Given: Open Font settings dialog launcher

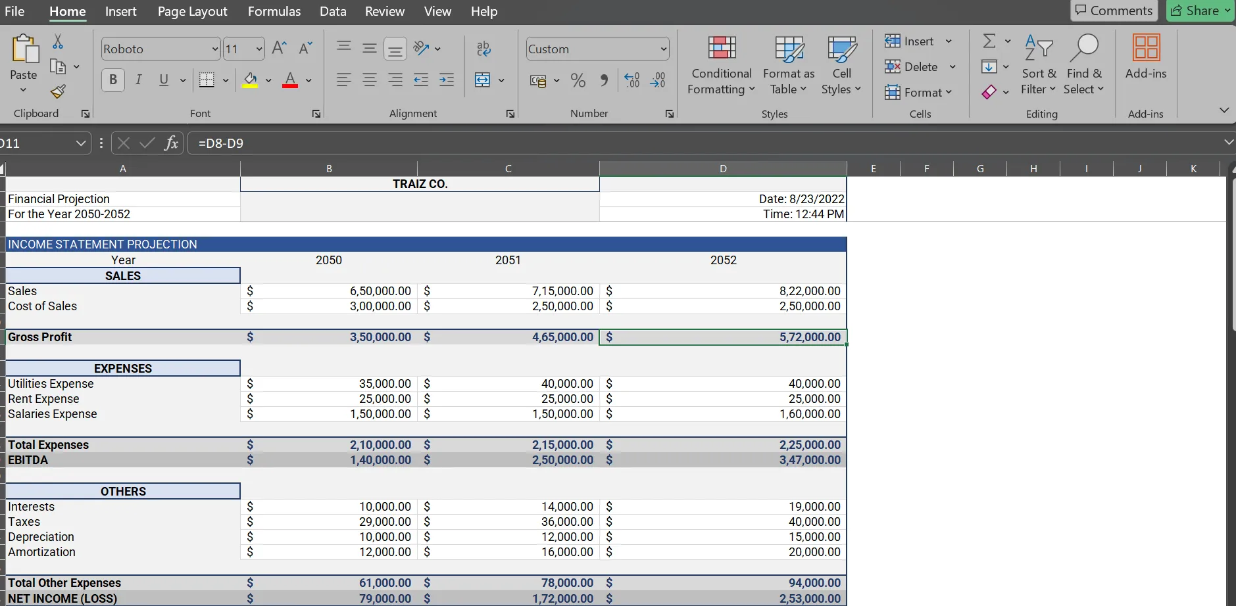Looking at the screenshot, I should (316, 114).
